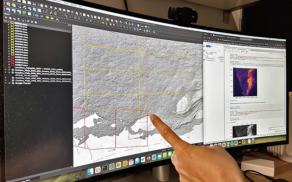The height and width of the screenshot is (182, 292).
Task: Open the Help menu
Action: 80,7
